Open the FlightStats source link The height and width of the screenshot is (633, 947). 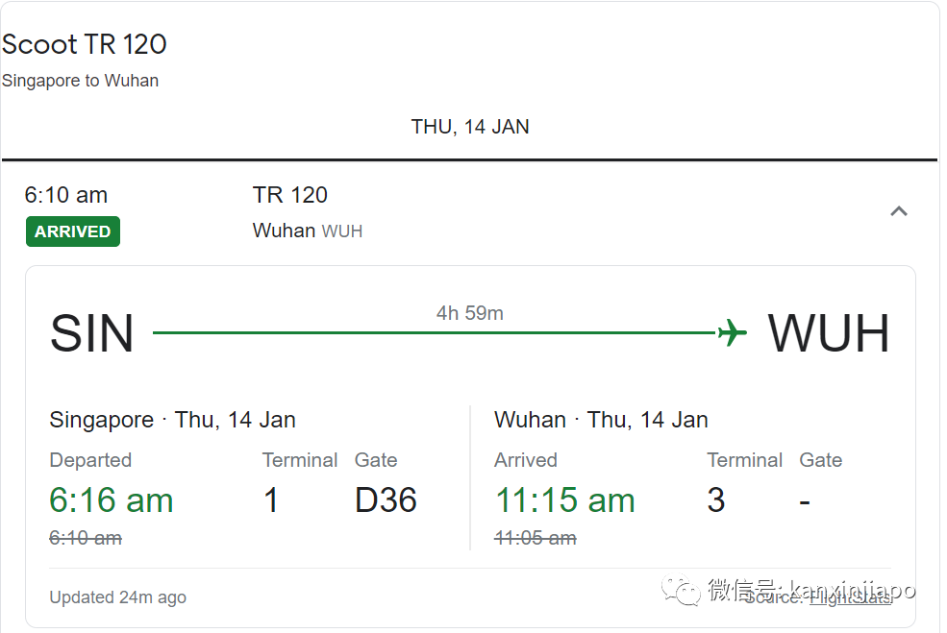coord(850,597)
